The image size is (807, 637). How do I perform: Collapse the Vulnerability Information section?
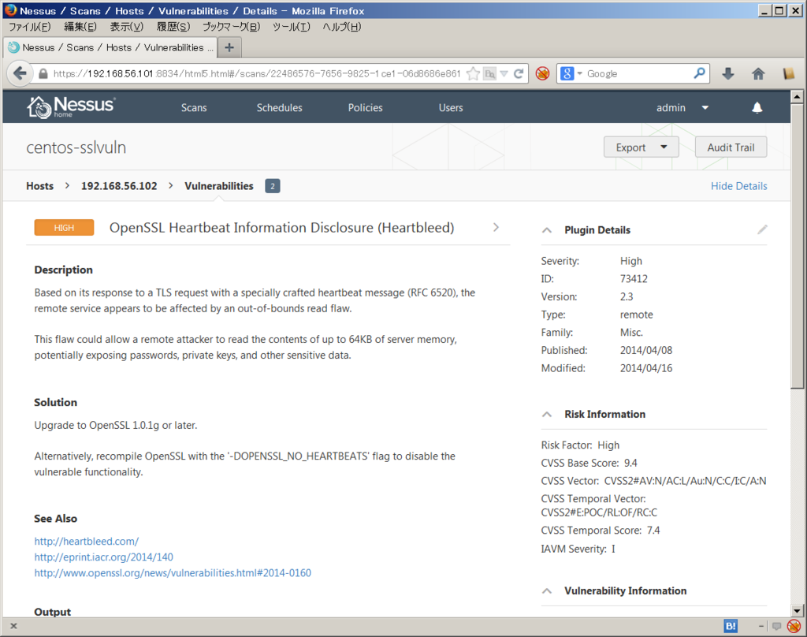tap(547, 591)
